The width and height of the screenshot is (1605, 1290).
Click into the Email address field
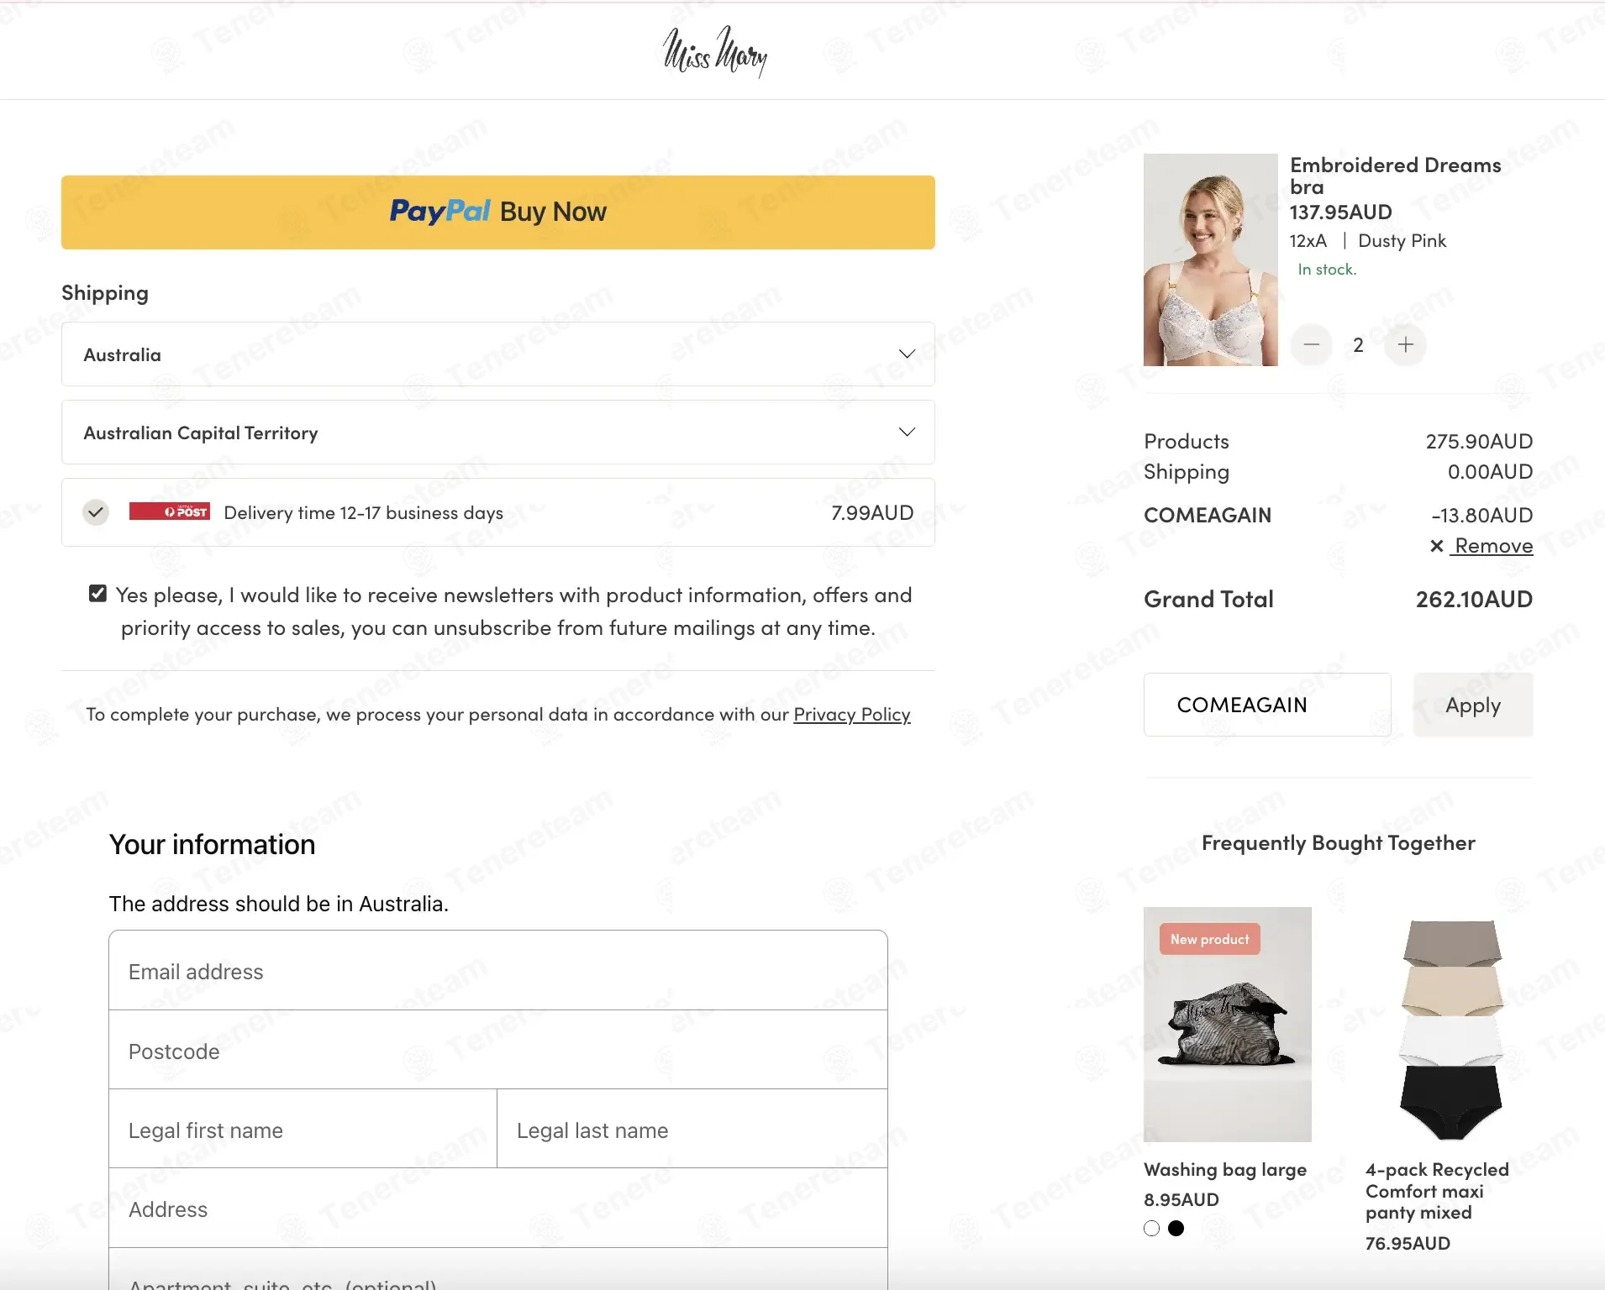(497, 971)
